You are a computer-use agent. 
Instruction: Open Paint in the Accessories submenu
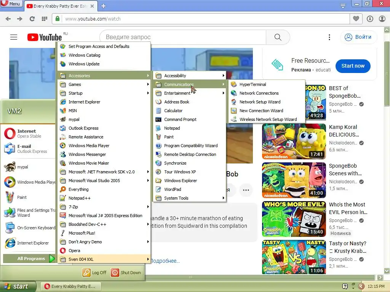pyautogui.click(x=190, y=137)
